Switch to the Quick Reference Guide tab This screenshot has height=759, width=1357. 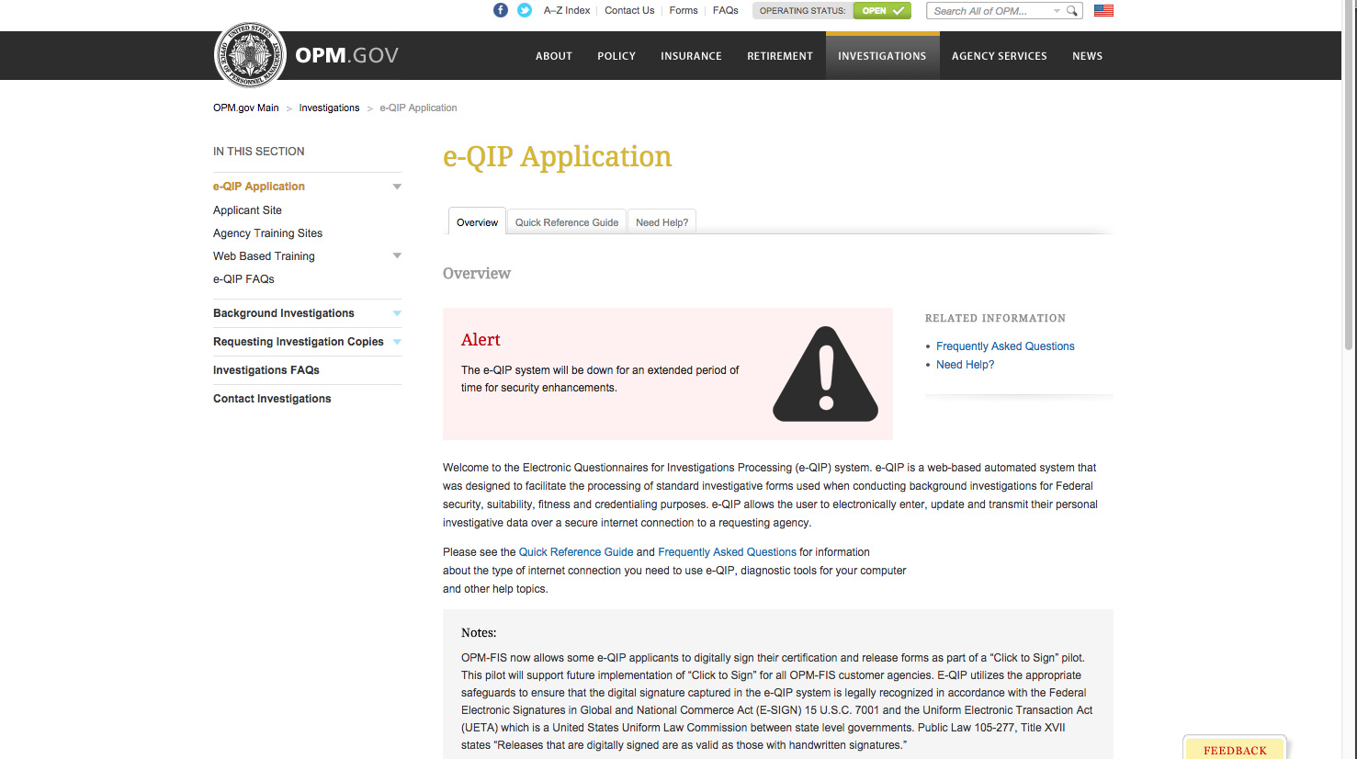(566, 221)
